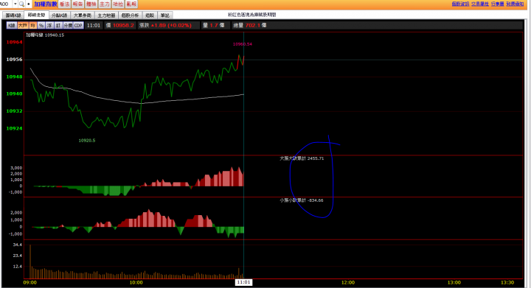Click the 13:00 label on time axis

point(454,283)
